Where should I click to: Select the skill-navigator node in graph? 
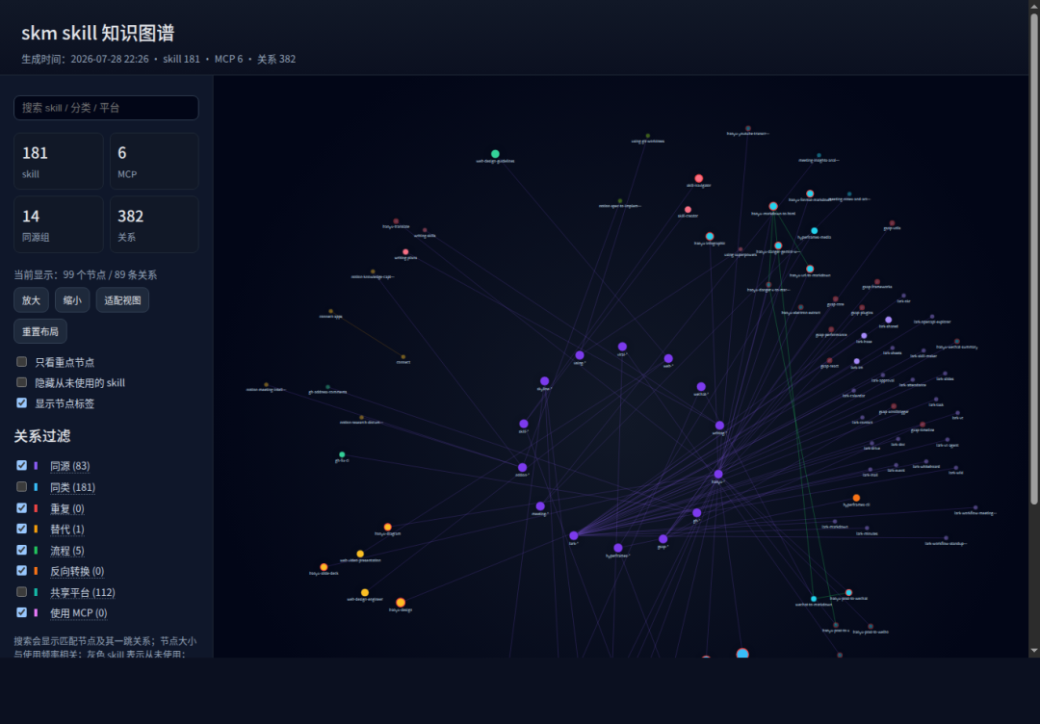pyautogui.click(x=698, y=178)
